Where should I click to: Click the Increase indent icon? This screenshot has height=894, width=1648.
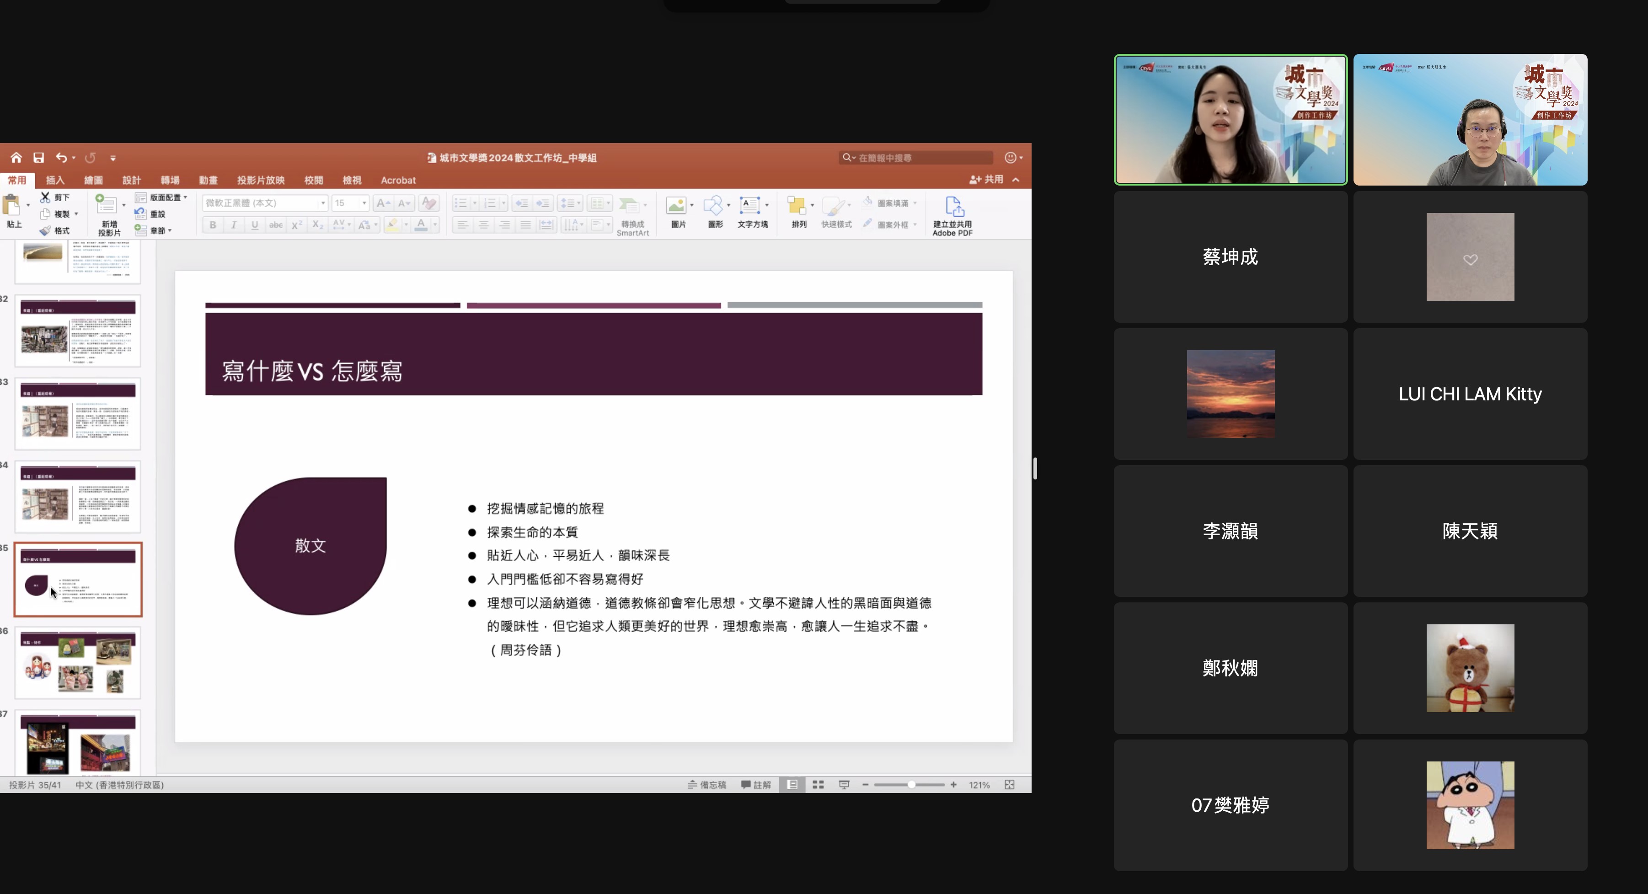click(543, 203)
